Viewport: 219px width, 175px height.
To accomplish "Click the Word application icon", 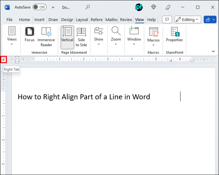I will (x=7, y=7).
